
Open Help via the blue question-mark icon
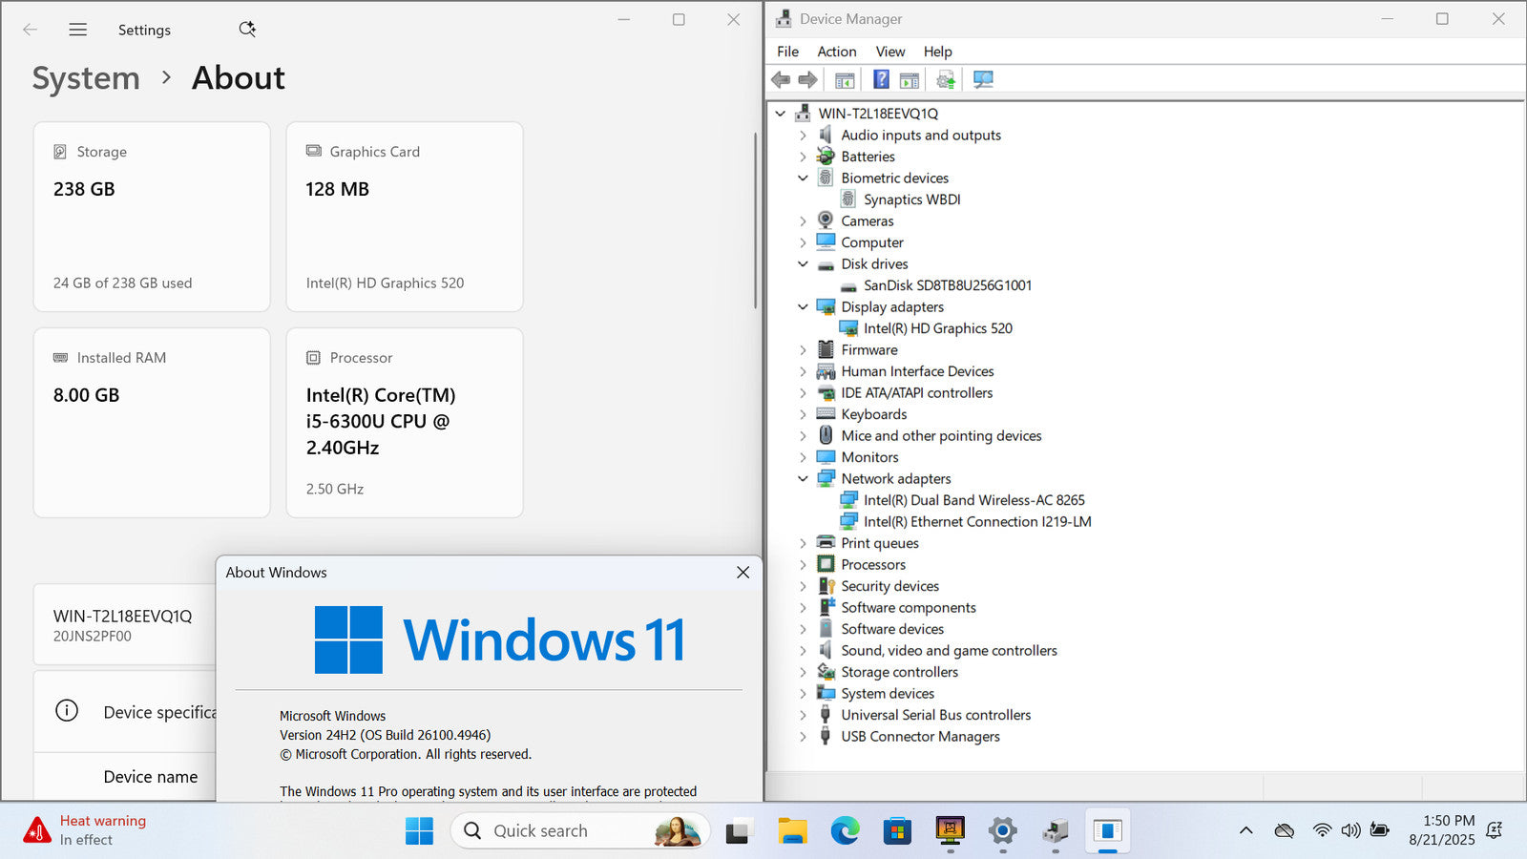click(x=881, y=80)
